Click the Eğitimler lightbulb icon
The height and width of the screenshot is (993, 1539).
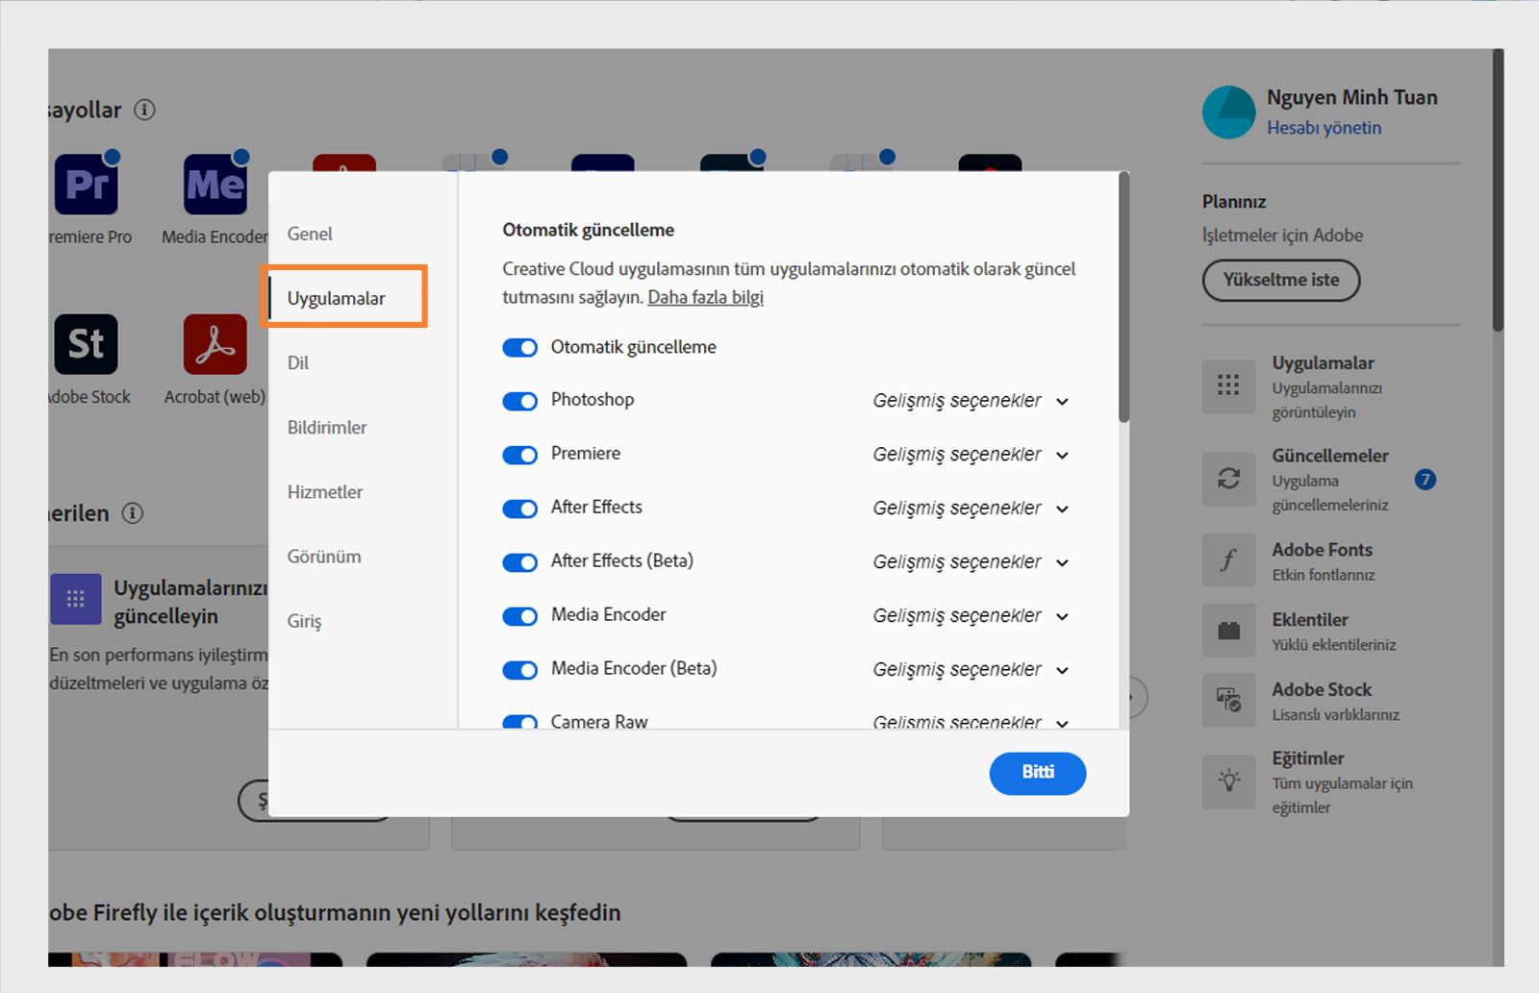coord(1228,782)
